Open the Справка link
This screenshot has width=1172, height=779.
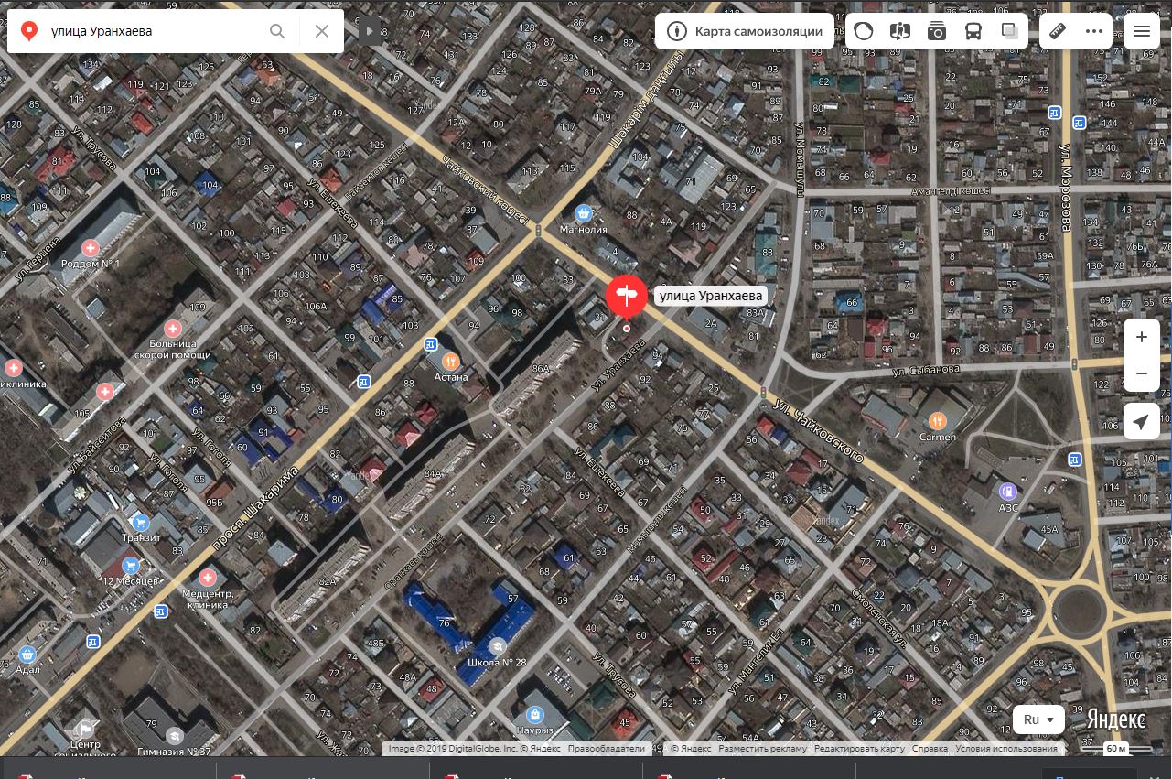pos(930,748)
